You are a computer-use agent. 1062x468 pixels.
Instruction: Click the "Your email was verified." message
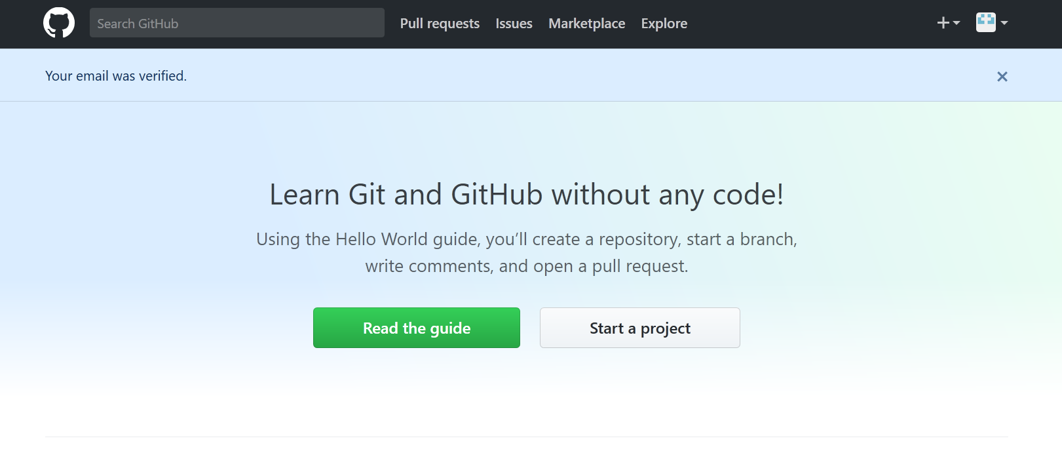[x=116, y=76]
